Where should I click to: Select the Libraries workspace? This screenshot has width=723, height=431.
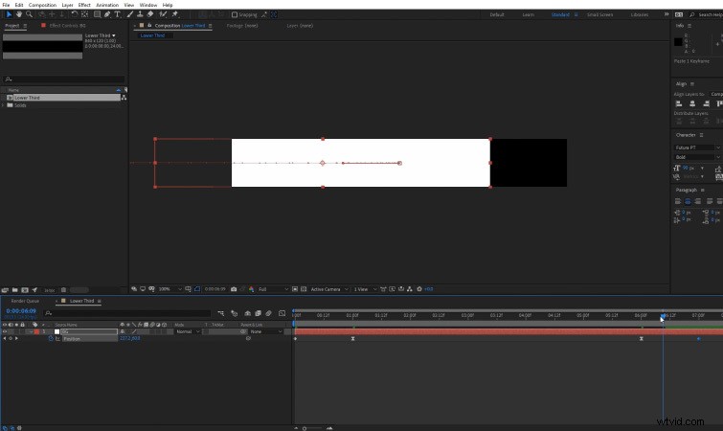click(640, 14)
